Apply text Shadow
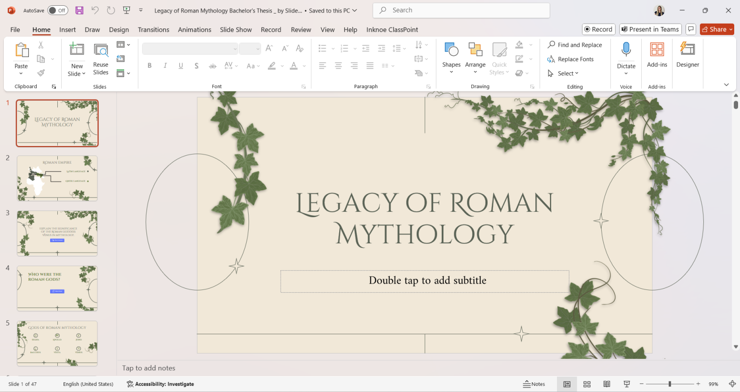The image size is (740, 392). pos(197,65)
